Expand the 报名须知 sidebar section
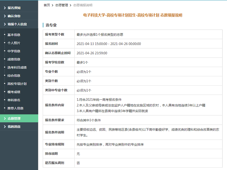227x170 pixels. (14, 8)
